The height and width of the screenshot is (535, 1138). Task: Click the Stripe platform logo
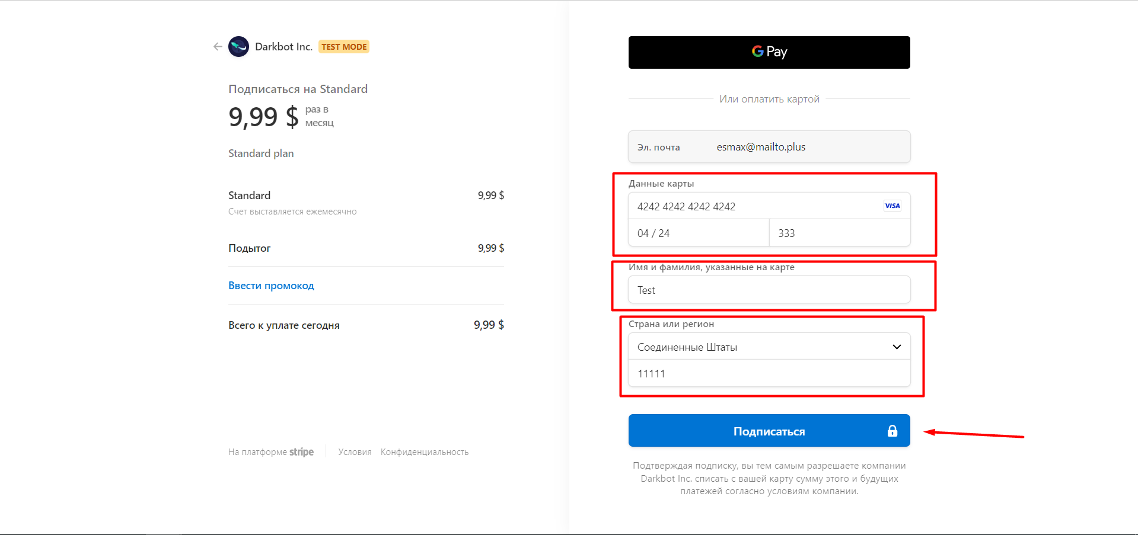(302, 451)
